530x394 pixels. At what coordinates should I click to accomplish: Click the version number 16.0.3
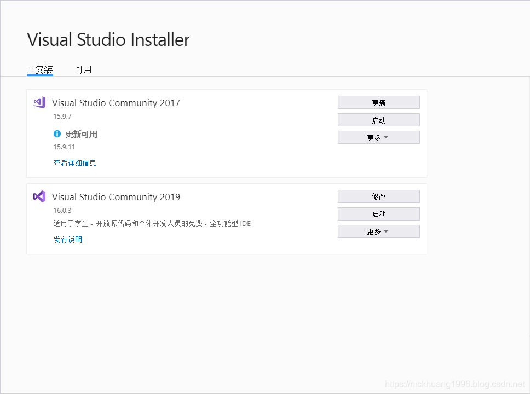coord(62,210)
